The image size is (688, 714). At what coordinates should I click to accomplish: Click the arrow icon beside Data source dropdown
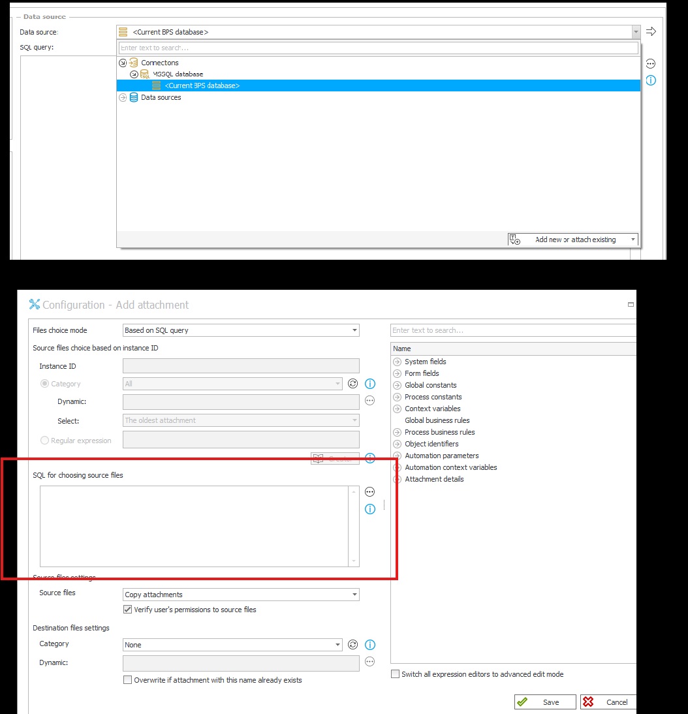pyautogui.click(x=651, y=31)
